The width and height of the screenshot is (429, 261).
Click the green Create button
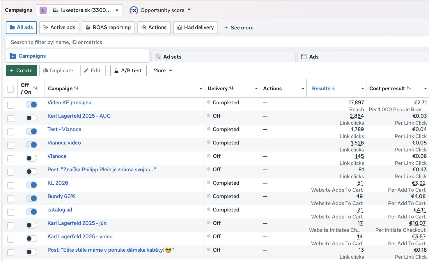coord(21,70)
